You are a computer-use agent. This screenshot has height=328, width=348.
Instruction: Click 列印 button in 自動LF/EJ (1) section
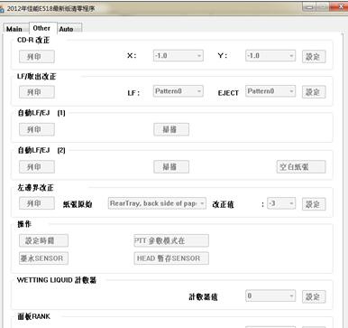coord(37,129)
